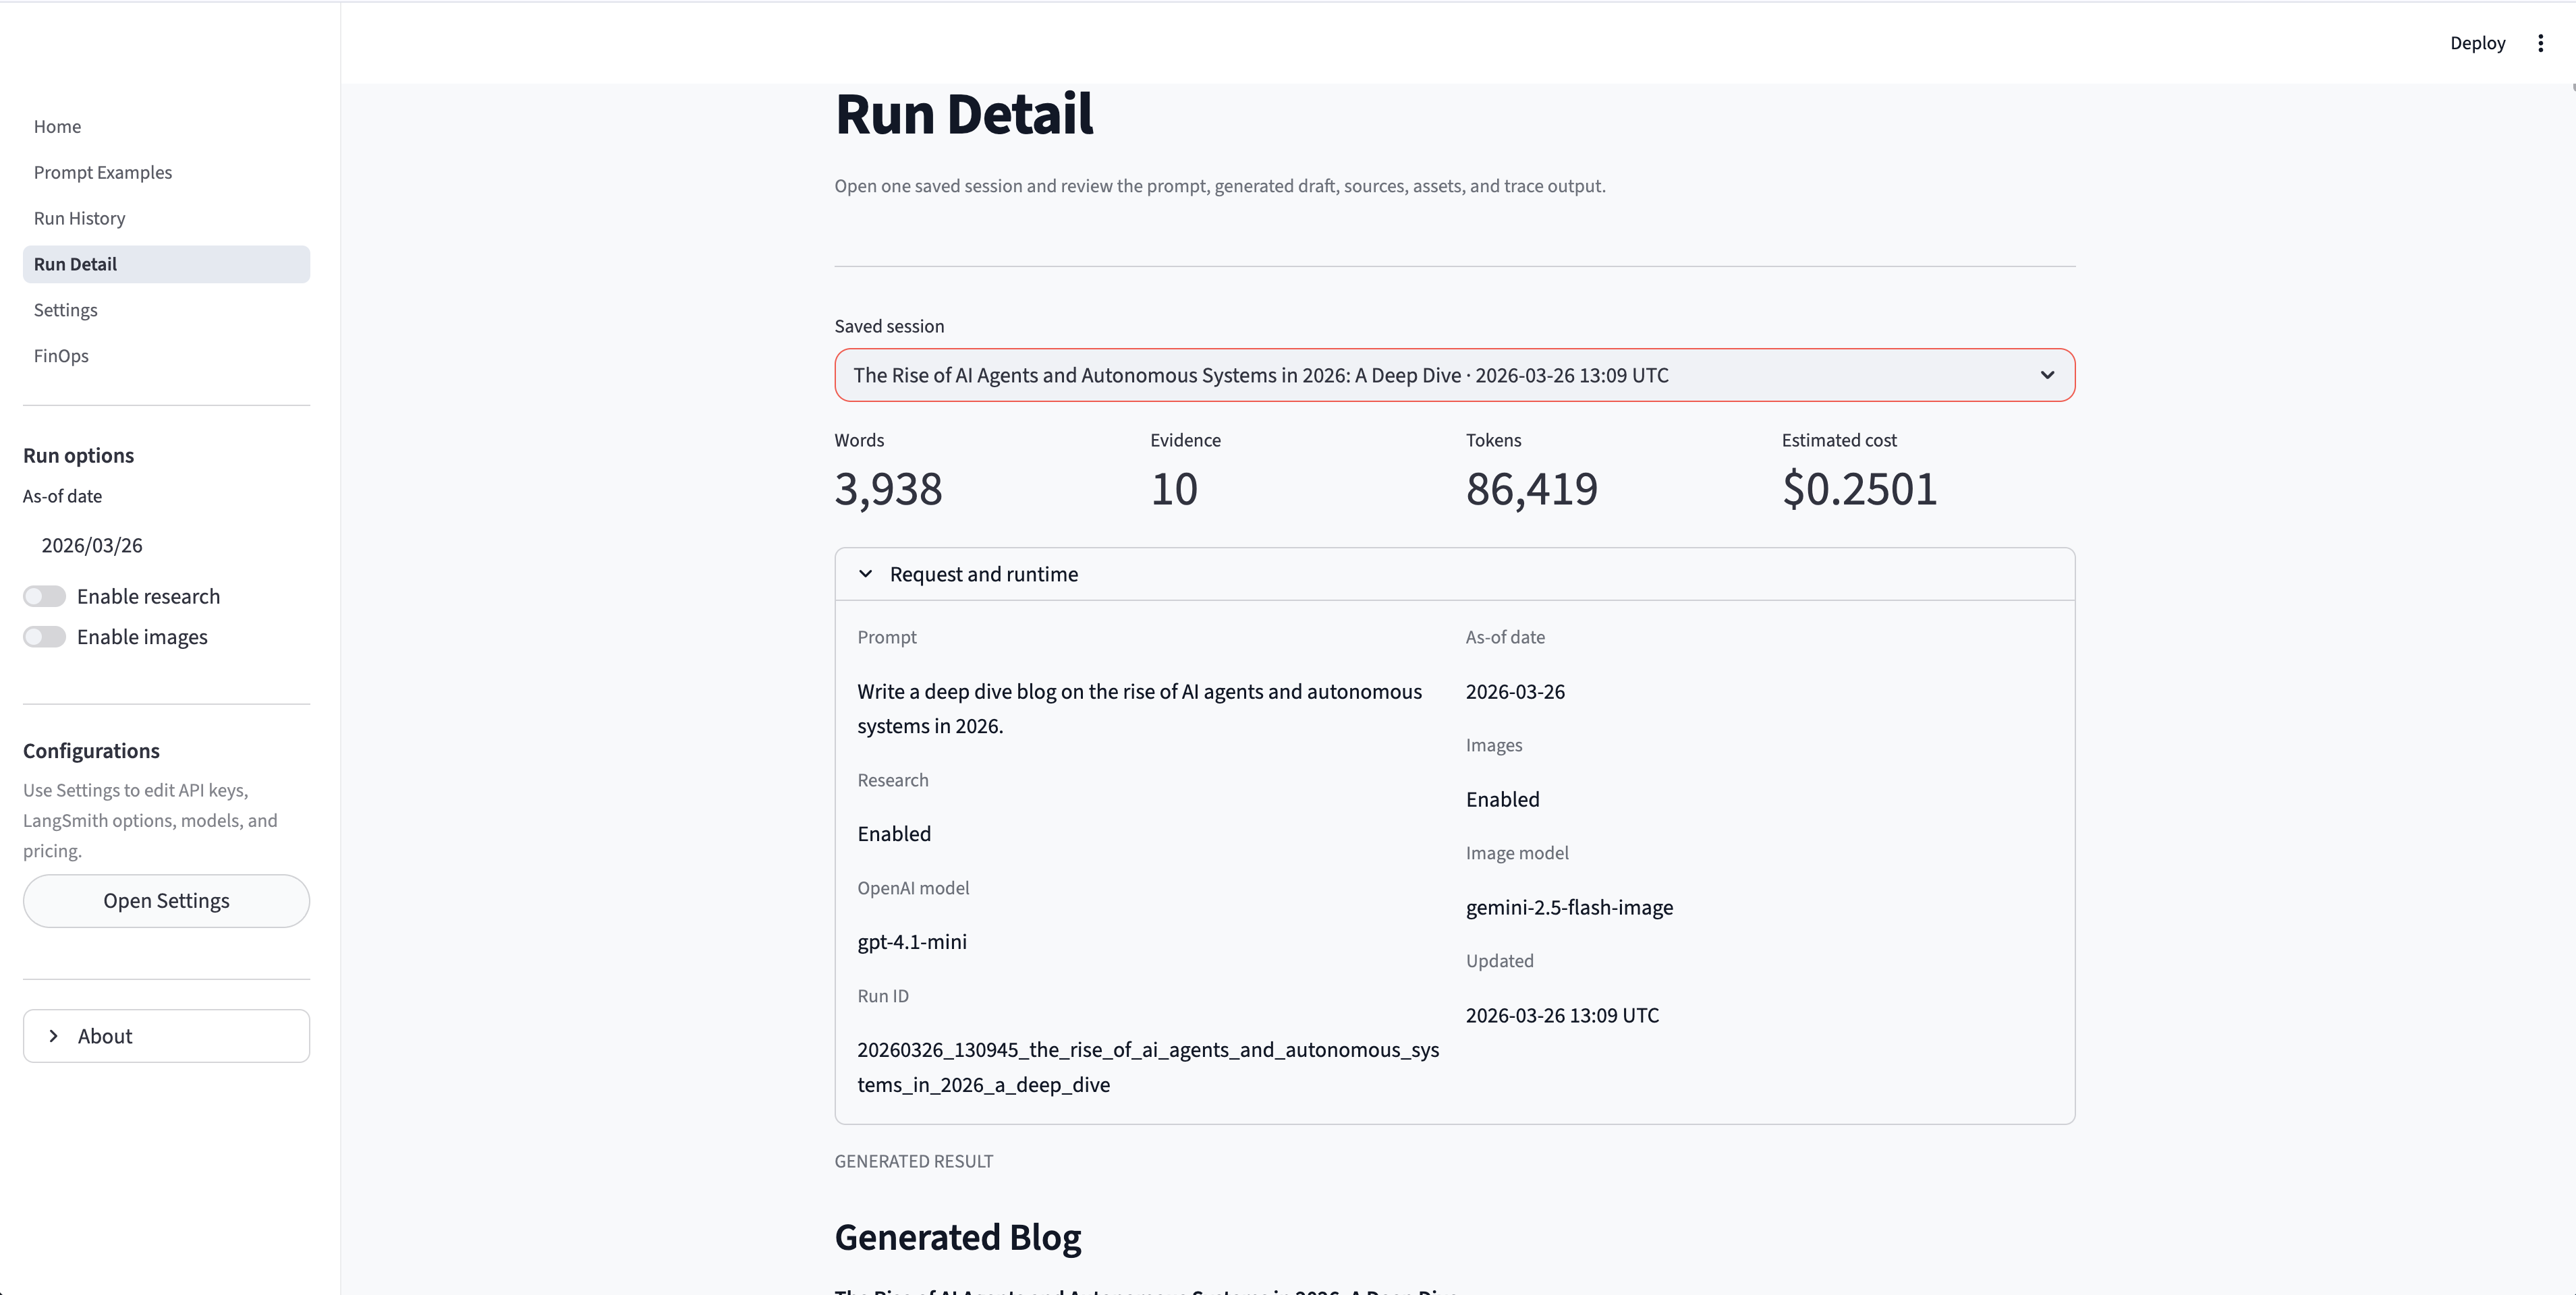Screen dimensions: 2576x1295
Task: Click the About chevron arrow
Action: pyautogui.click(x=54, y=1036)
